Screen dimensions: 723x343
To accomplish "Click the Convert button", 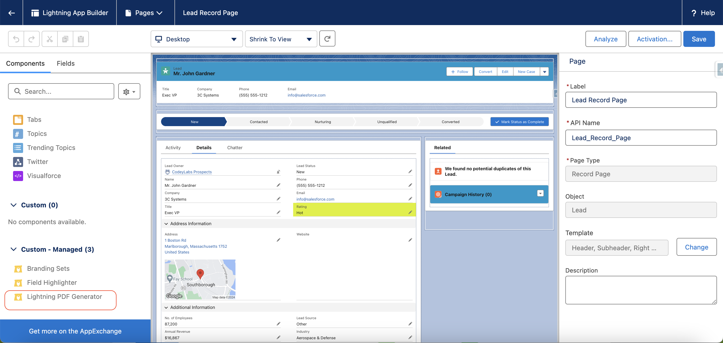I will [485, 72].
